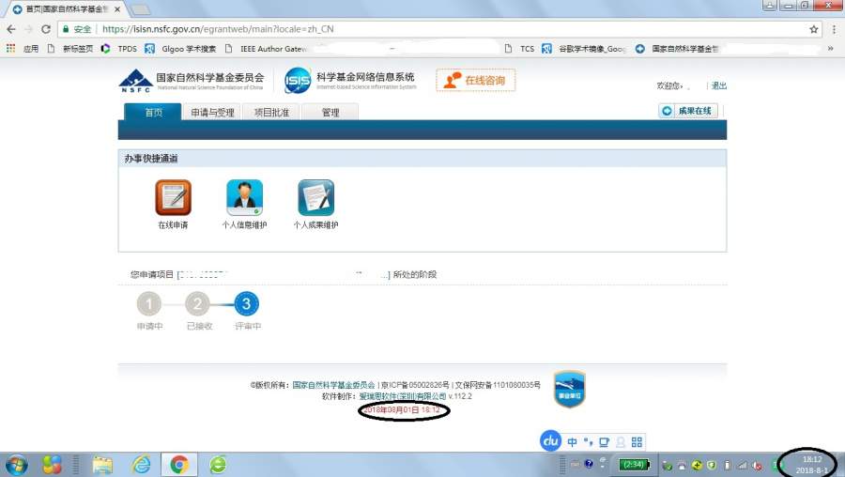Open the 应用 apps bookmark
The image size is (845, 477).
click(x=23, y=49)
